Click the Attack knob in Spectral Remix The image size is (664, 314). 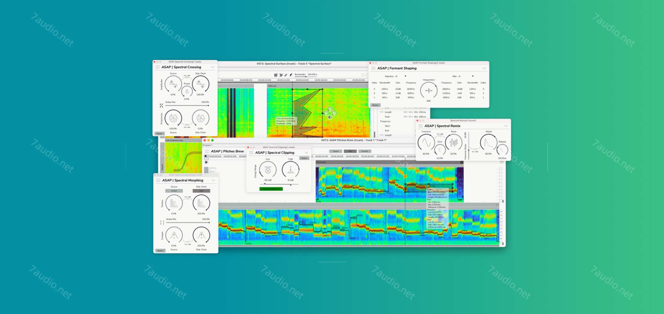(x=489, y=142)
